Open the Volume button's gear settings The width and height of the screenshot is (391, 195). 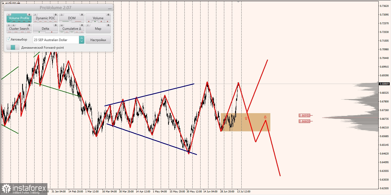point(108,15)
